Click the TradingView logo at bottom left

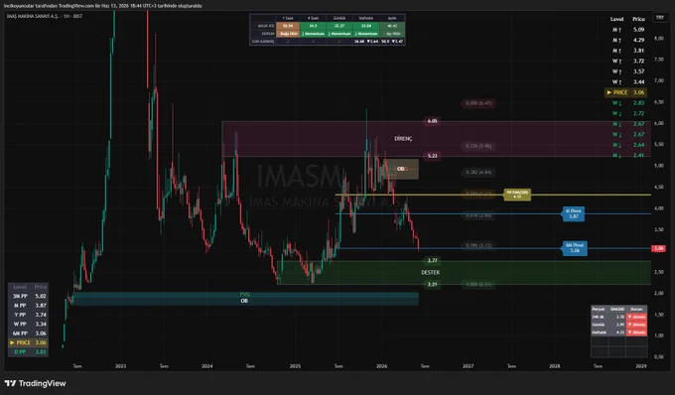pyautogui.click(x=36, y=383)
